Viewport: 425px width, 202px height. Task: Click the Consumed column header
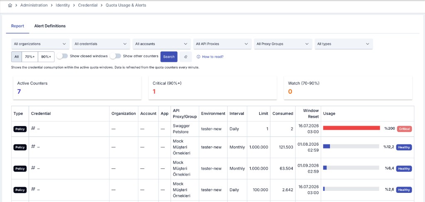[x=283, y=114]
